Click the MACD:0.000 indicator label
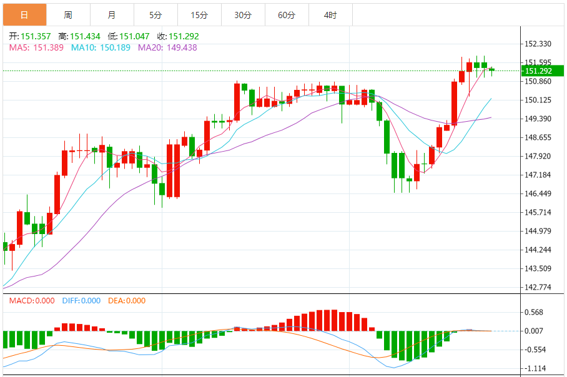The height and width of the screenshot is (377, 567). click(x=32, y=301)
